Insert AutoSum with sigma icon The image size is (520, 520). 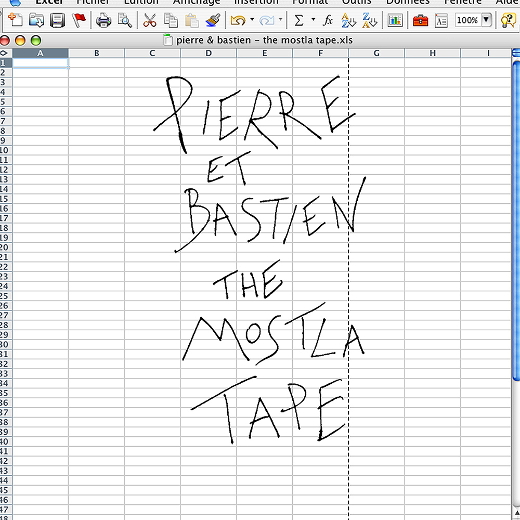click(299, 20)
